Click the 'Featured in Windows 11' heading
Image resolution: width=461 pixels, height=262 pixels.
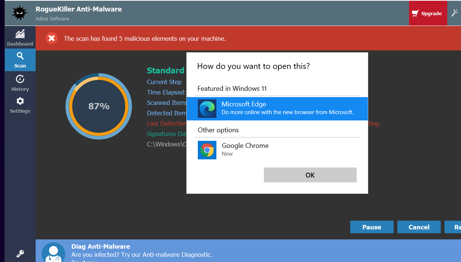[232, 89]
